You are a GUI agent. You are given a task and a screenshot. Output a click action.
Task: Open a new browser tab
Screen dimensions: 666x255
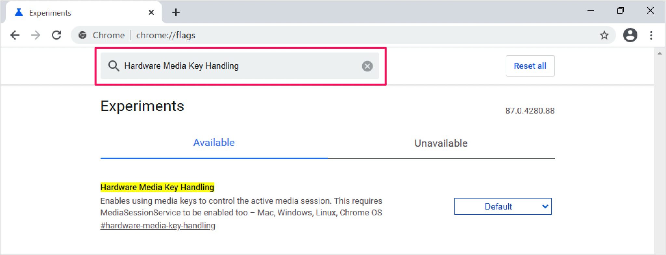tap(176, 12)
